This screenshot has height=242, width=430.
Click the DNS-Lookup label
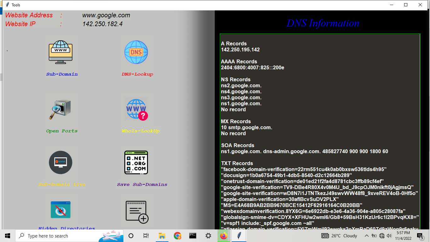click(137, 74)
